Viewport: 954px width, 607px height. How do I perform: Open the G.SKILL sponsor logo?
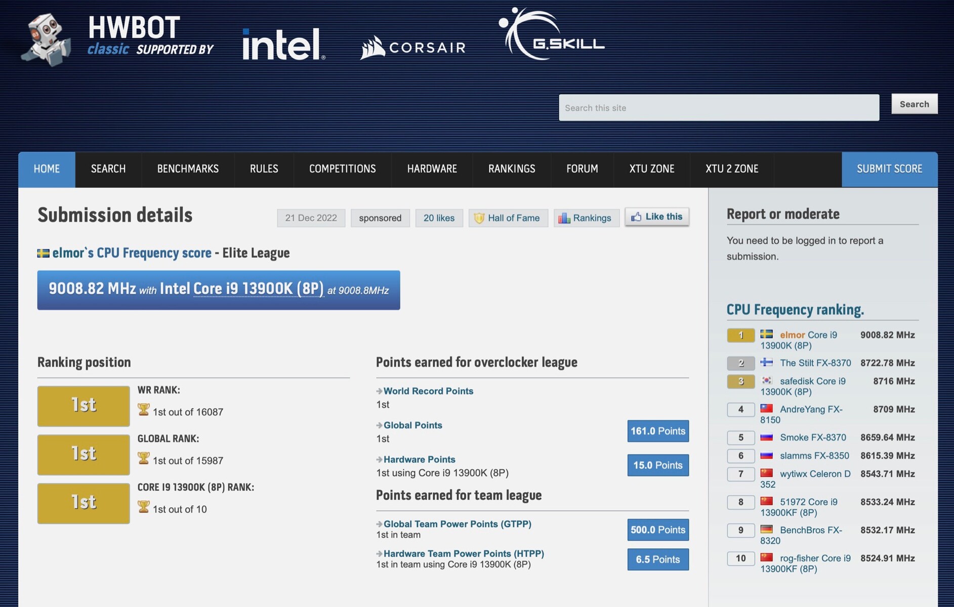pyautogui.click(x=551, y=34)
